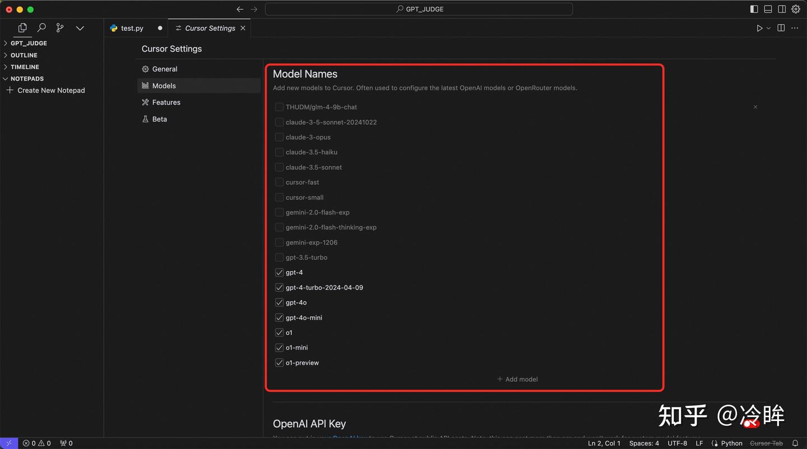Open the Search icon in activity bar
The width and height of the screenshot is (807, 449).
point(41,27)
